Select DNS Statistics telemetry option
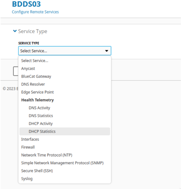Viewport: 181px width, 189px height. pyautogui.click(x=65, y=116)
